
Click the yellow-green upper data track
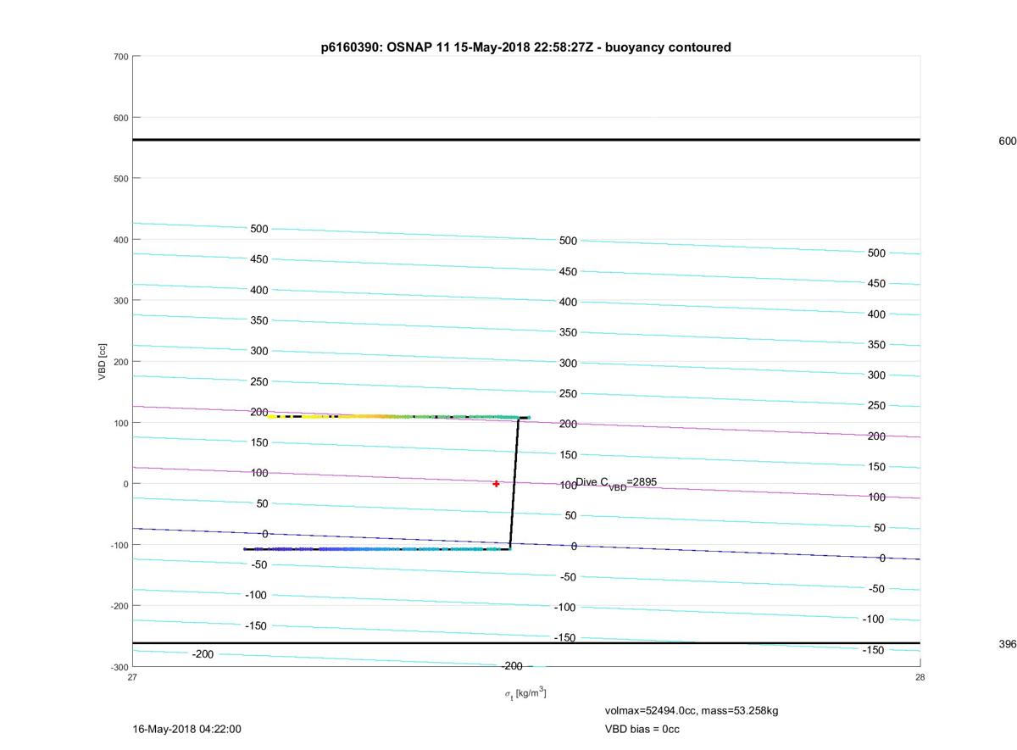(398, 417)
